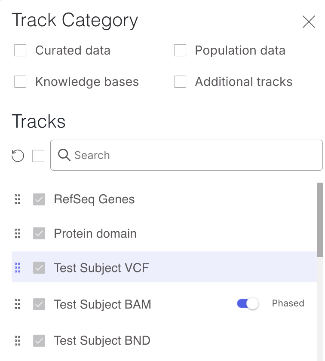Uncheck the Protein domain track
This screenshot has height=361, width=325.
[x=39, y=234]
